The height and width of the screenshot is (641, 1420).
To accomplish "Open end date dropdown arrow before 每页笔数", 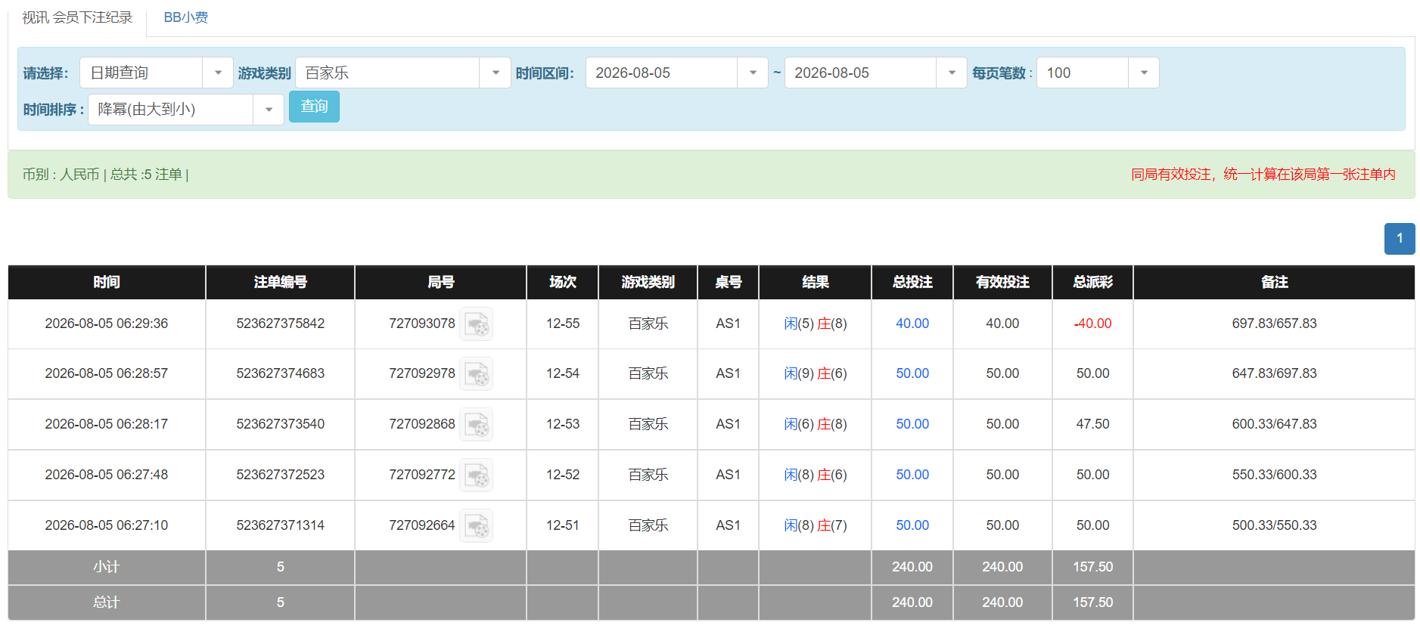I will click(952, 73).
